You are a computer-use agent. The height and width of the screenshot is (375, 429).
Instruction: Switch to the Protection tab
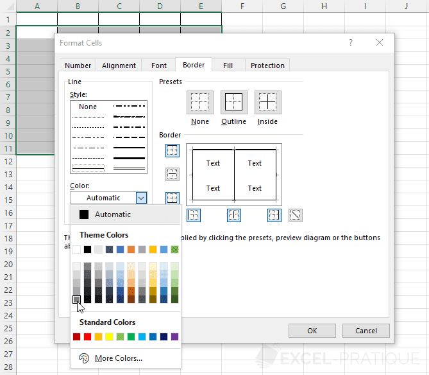click(267, 65)
